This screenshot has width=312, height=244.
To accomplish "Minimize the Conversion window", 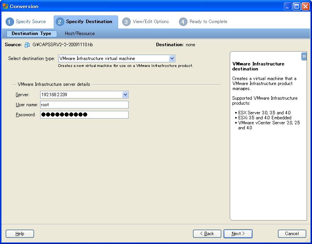I will point(287,6).
